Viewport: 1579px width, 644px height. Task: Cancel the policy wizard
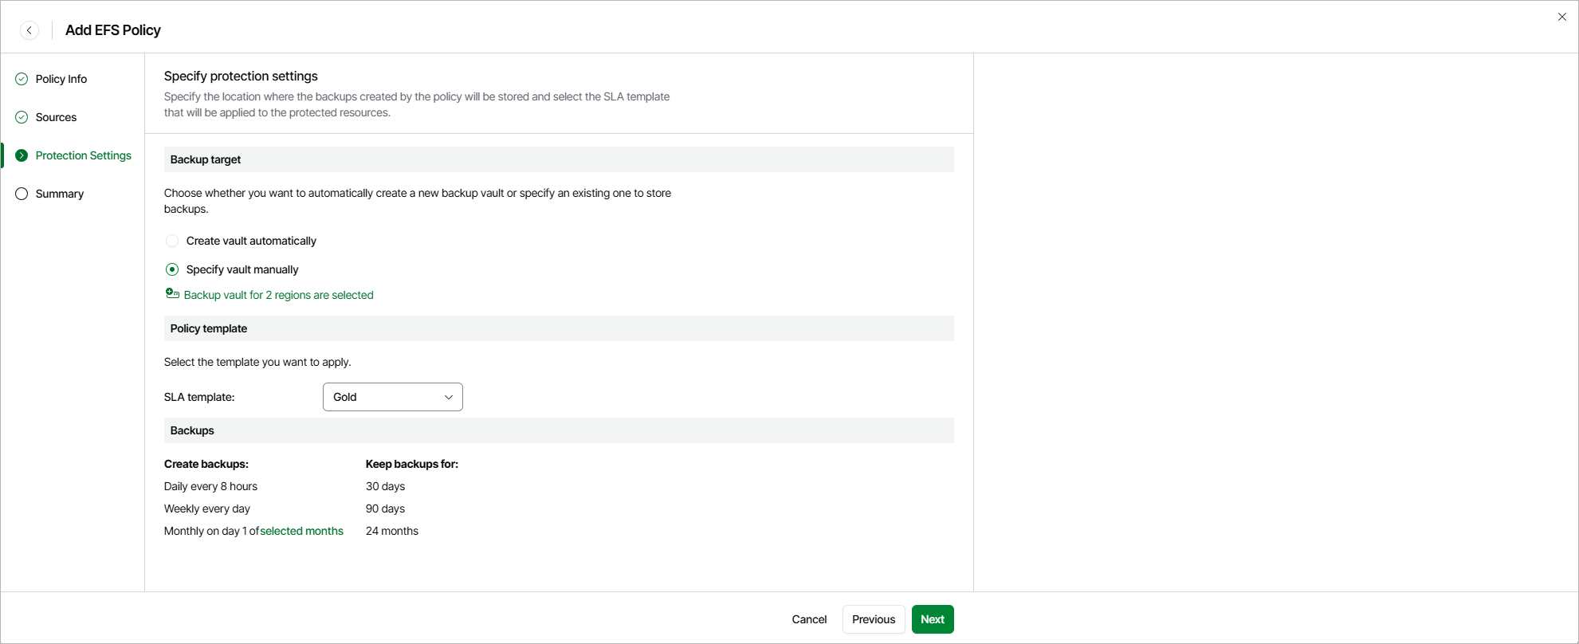pyautogui.click(x=809, y=619)
